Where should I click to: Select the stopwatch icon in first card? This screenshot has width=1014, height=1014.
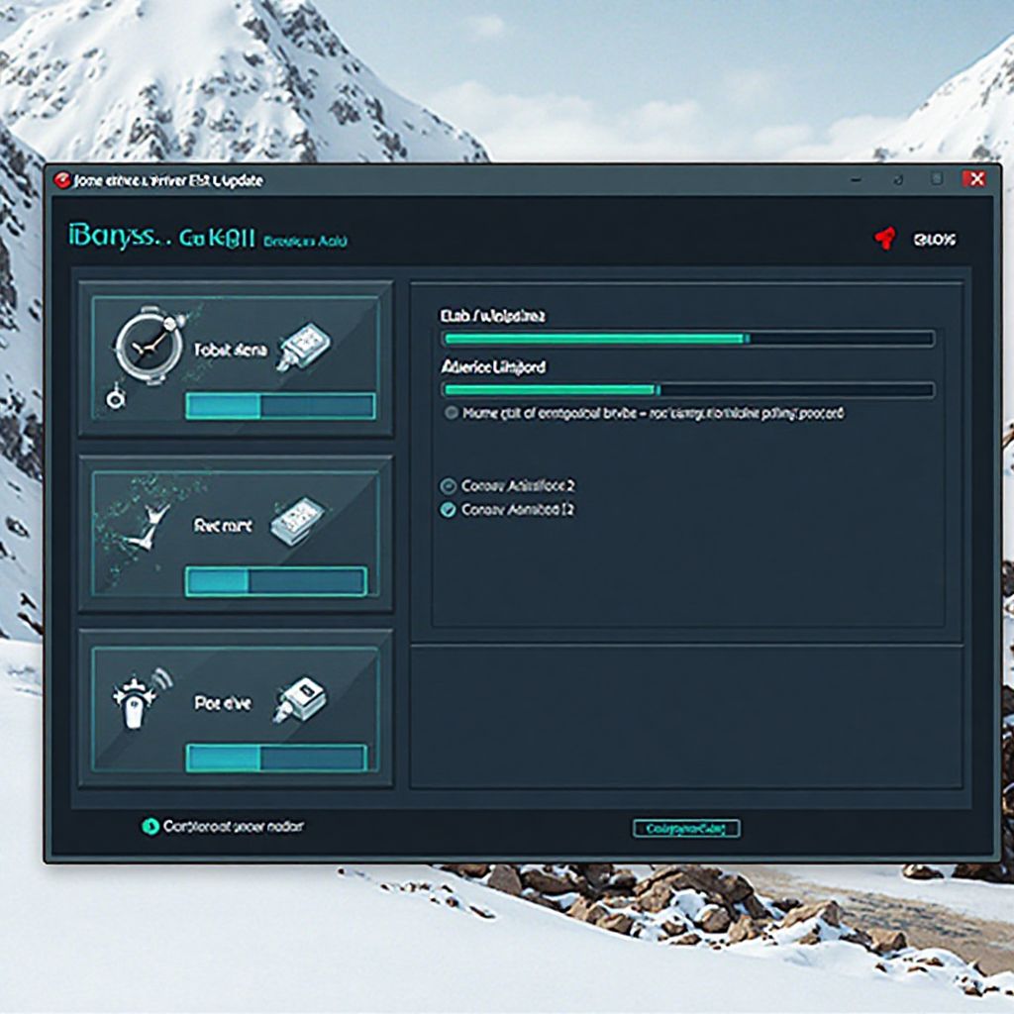pyautogui.click(x=149, y=344)
